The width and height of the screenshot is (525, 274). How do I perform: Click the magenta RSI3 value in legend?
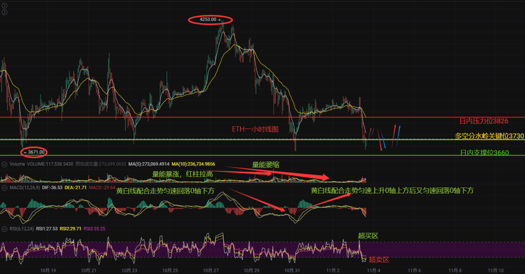[x=94, y=229]
